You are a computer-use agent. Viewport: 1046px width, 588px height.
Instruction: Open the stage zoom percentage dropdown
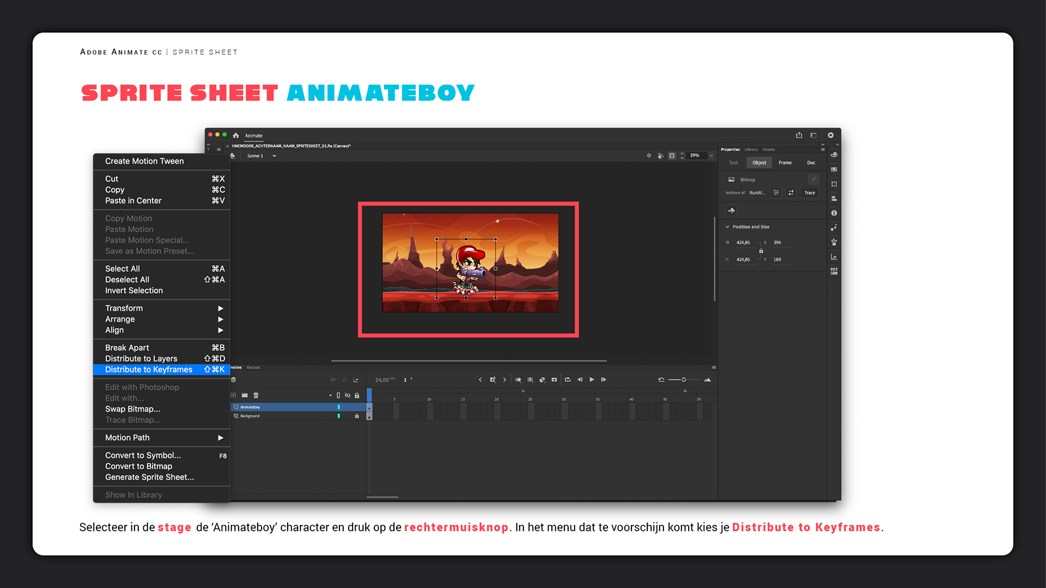click(711, 156)
